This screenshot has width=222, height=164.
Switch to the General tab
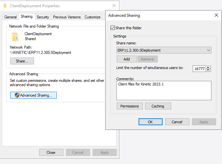(x=11, y=17)
